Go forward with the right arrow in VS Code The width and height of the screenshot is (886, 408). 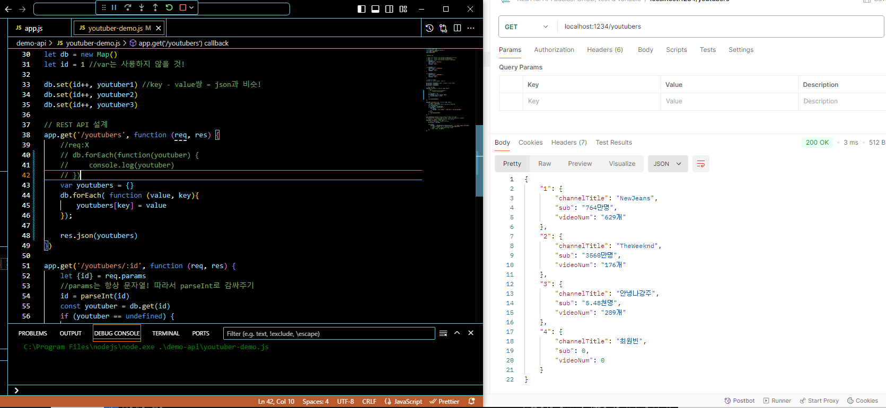pyautogui.click(x=22, y=9)
